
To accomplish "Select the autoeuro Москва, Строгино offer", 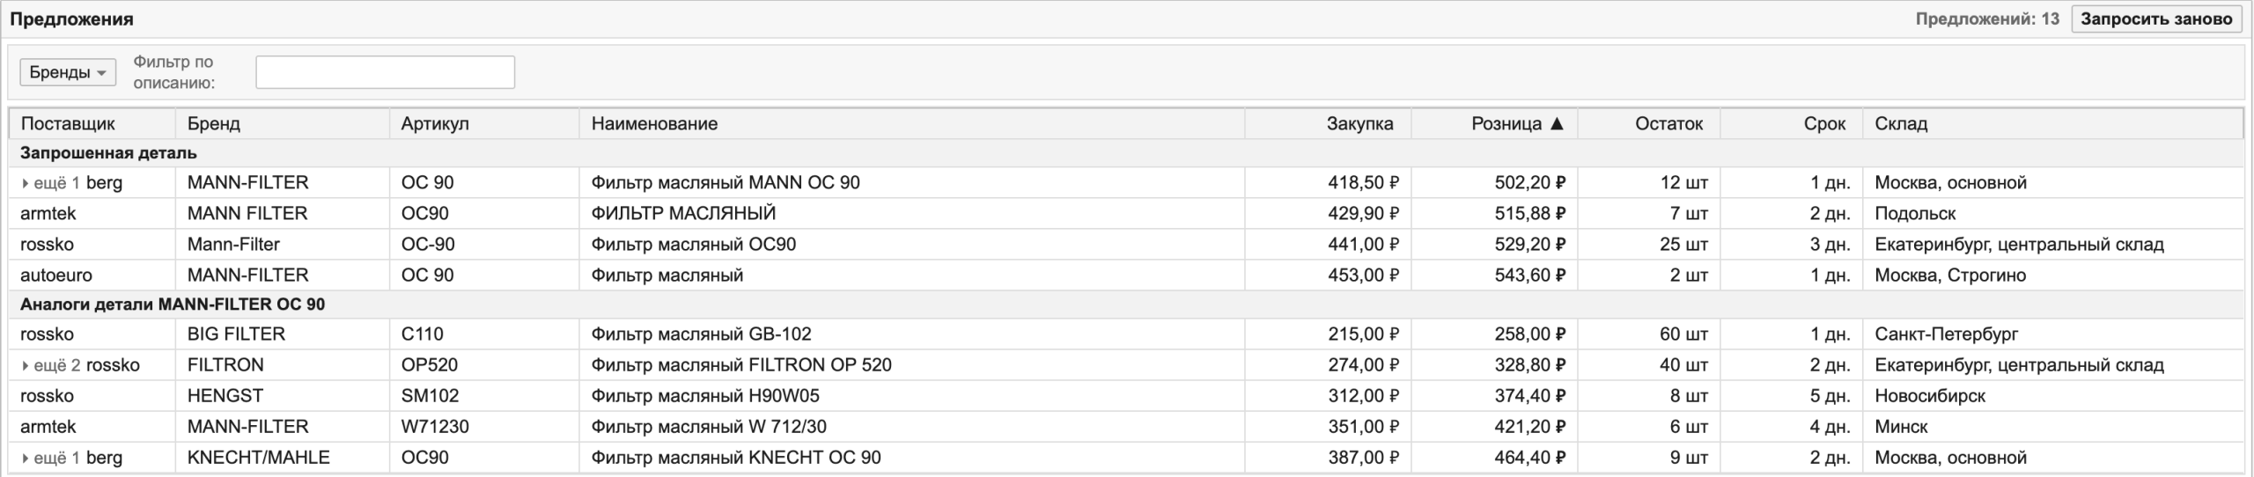I will tap(1126, 275).
